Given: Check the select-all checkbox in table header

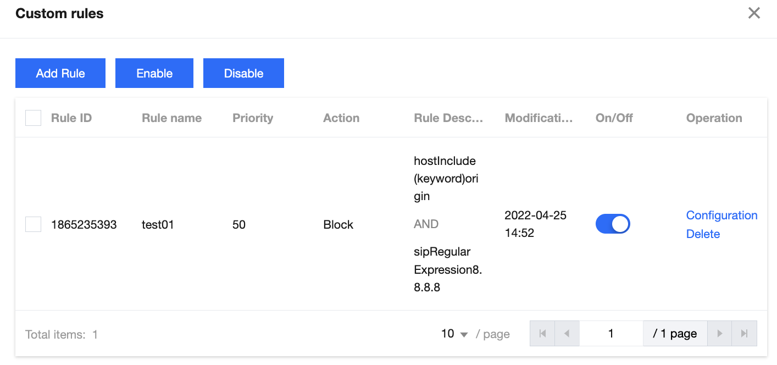Looking at the screenshot, I should 34,118.
